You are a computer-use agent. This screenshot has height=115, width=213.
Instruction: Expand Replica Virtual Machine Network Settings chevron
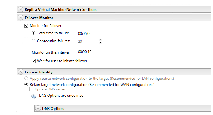point(20,10)
